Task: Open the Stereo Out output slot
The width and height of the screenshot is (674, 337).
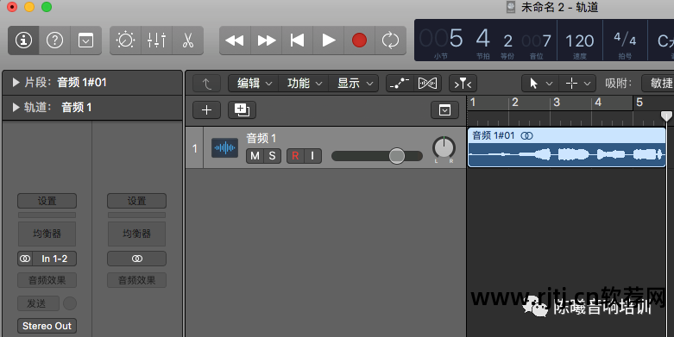Action: [47, 326]
